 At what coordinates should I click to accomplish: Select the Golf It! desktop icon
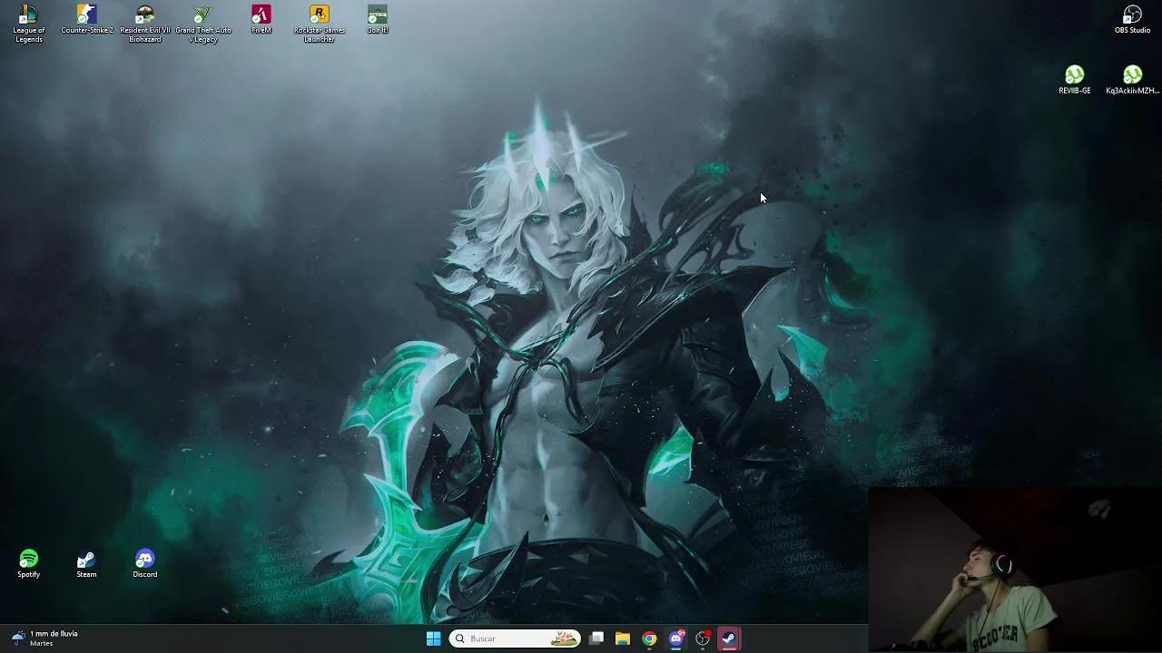[x=378, y=16]
